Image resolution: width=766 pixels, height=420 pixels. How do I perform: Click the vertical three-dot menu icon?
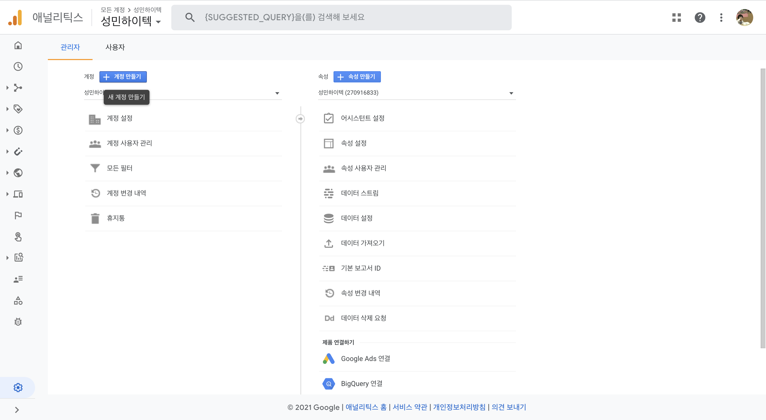pos(721,18)
